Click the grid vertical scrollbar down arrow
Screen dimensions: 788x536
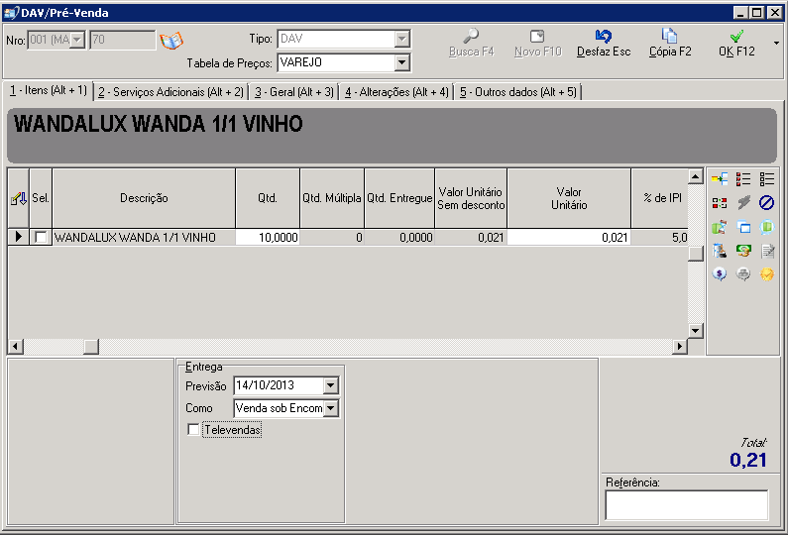(696, 331)
